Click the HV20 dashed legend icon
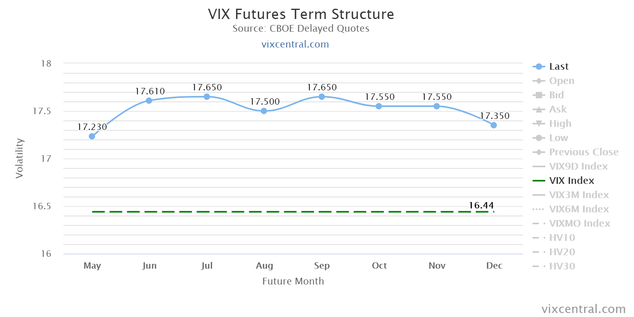634x317 pixels. tap(539, 252)
